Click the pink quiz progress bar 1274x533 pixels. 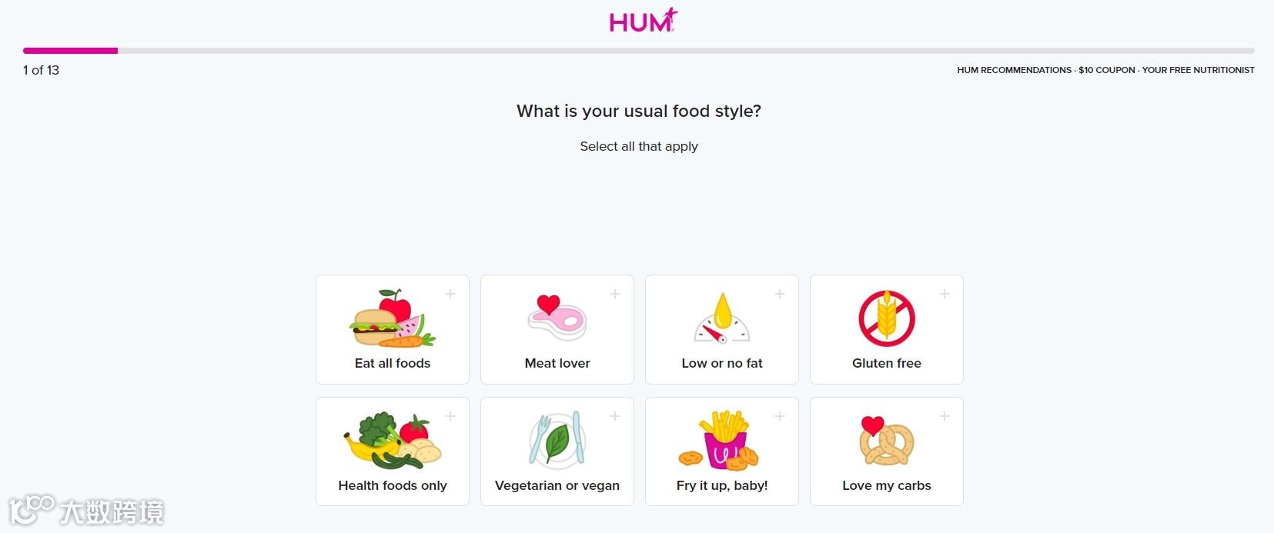click(71, 51)
